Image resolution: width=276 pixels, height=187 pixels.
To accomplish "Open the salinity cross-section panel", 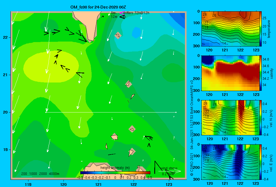I will [x=230, y=73].
